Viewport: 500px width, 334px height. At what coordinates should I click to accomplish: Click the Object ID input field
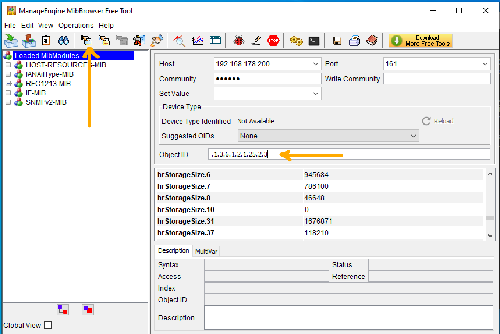point(349,154)
